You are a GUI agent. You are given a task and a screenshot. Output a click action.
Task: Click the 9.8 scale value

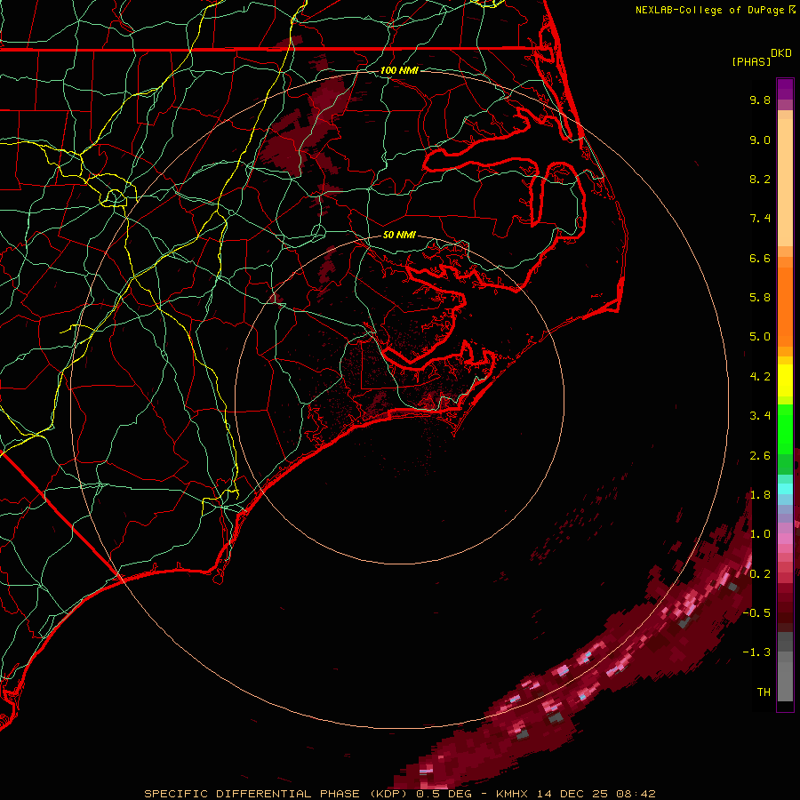760,100
